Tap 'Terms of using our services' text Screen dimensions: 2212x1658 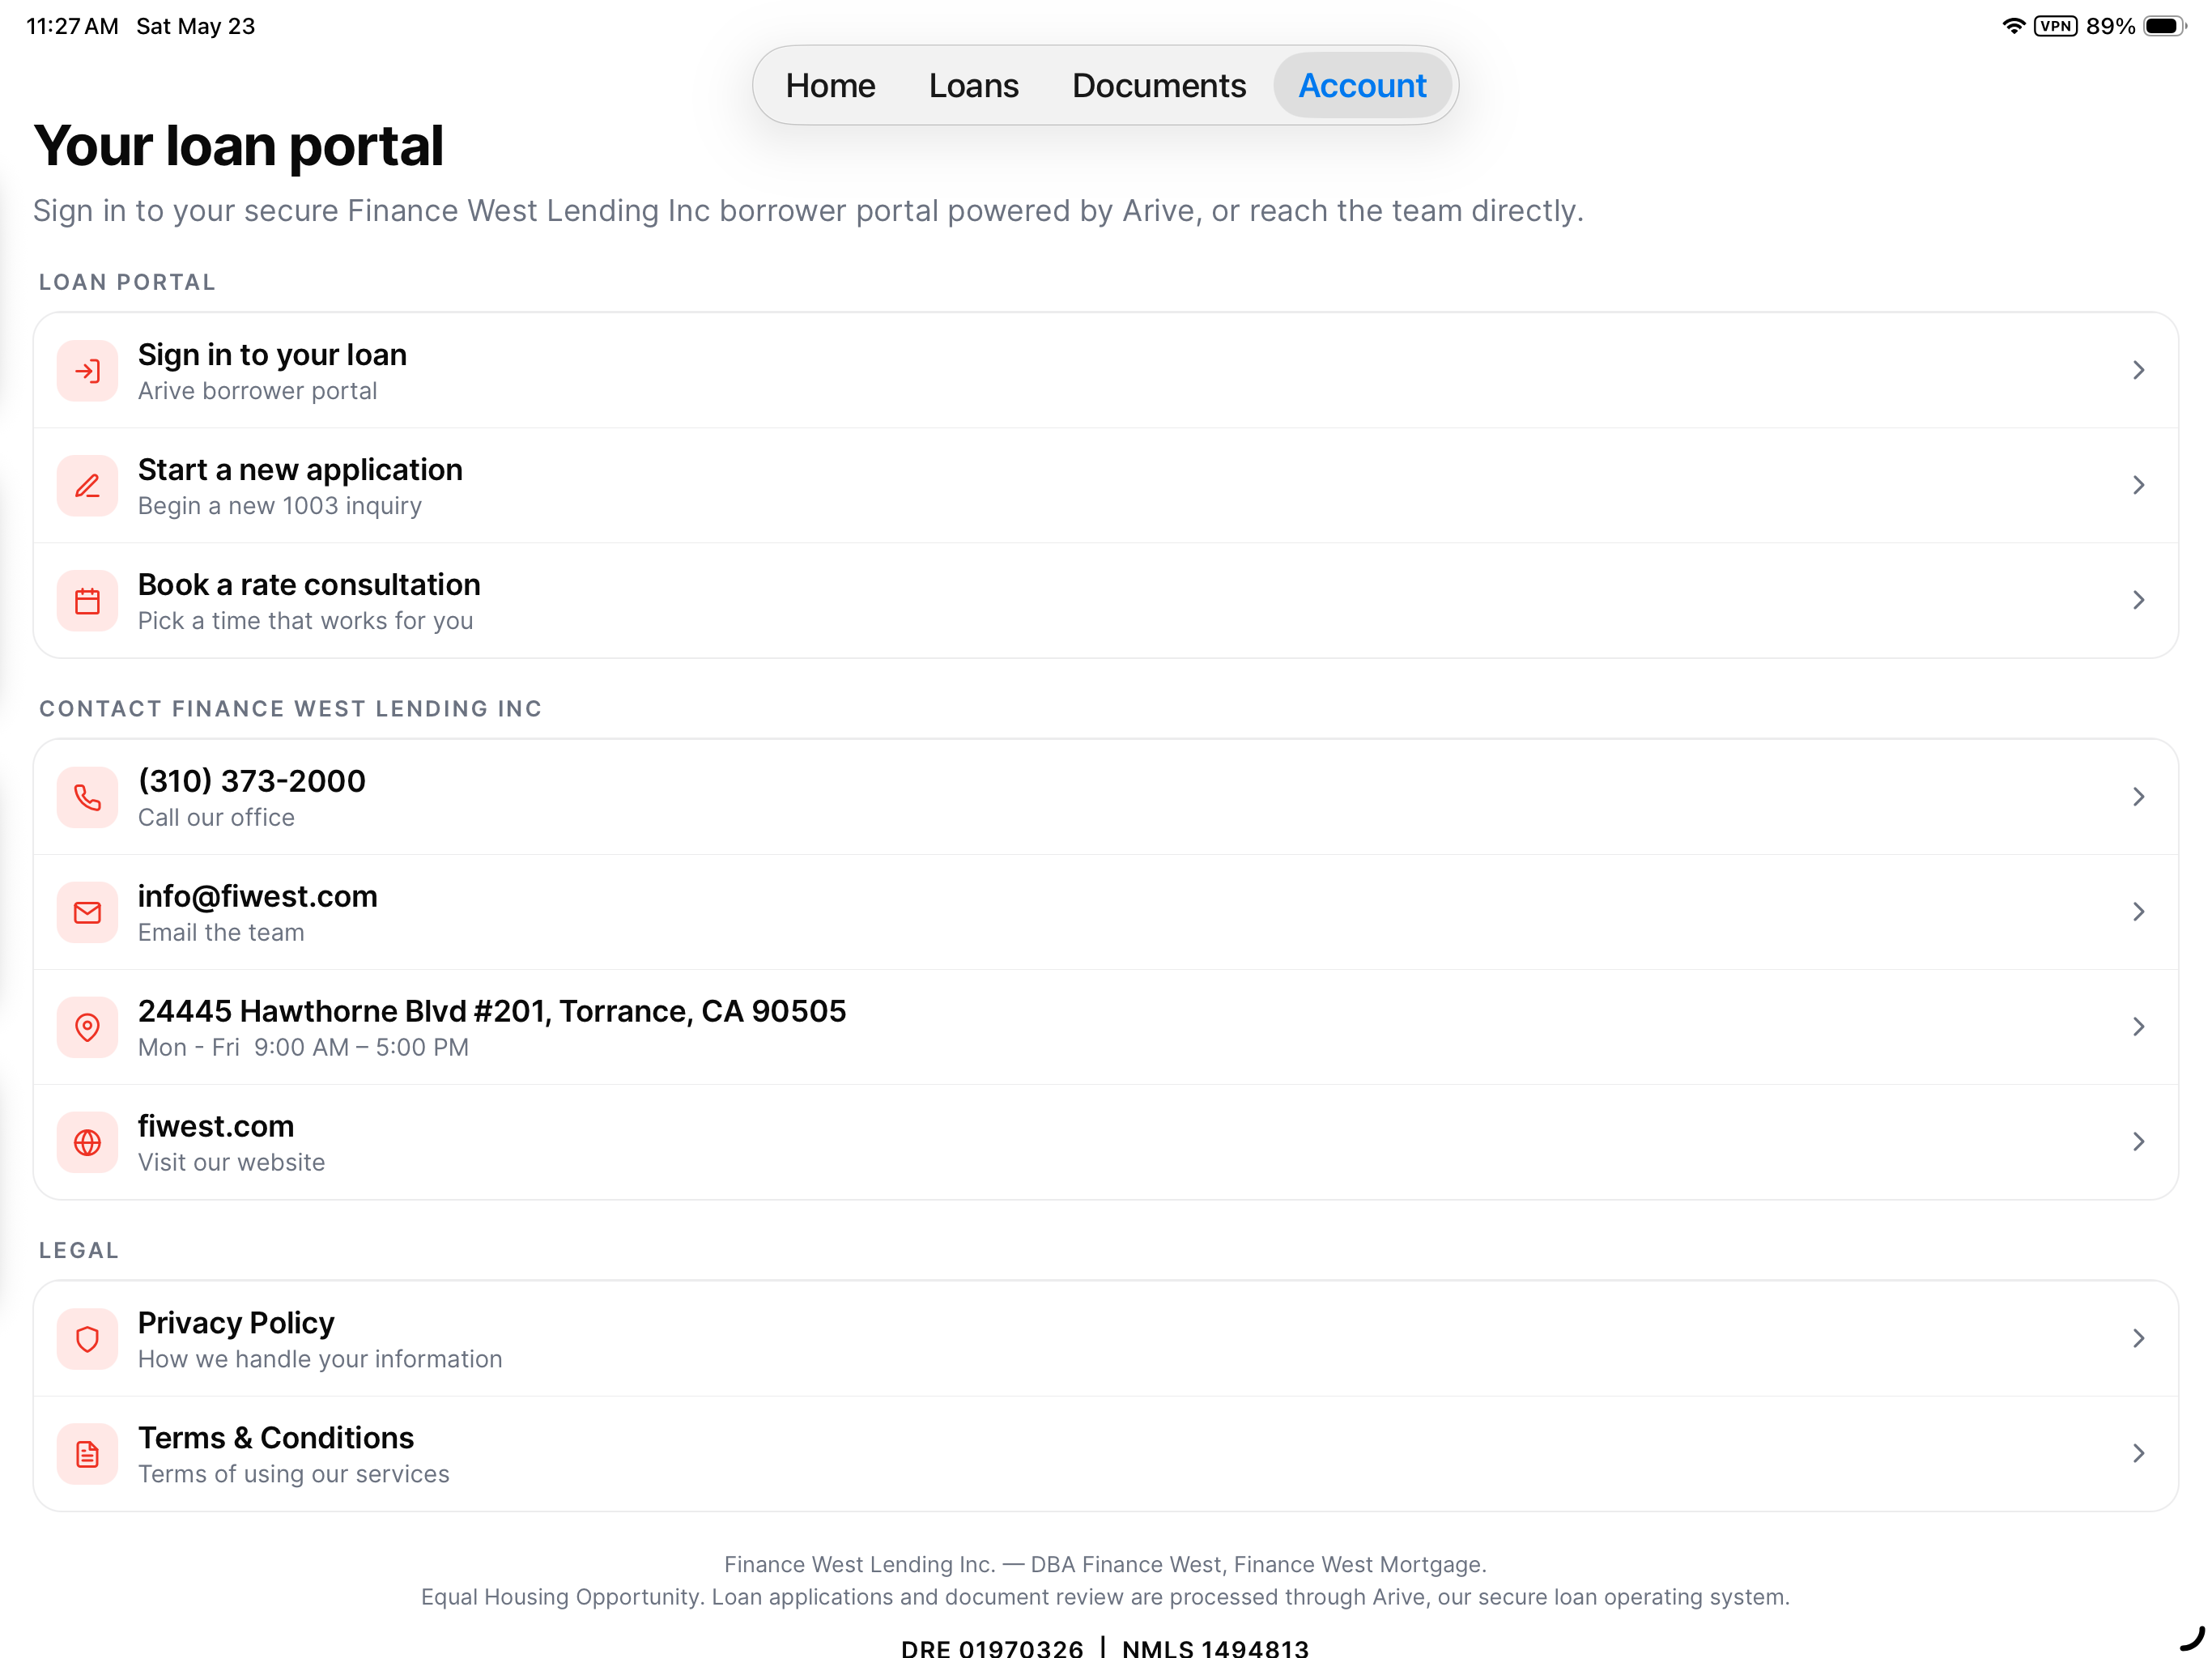pyautogui.click(x=293, y=1475)
